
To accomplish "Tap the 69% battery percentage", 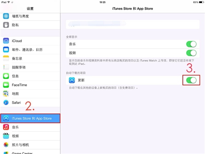I will click(196, 2).
